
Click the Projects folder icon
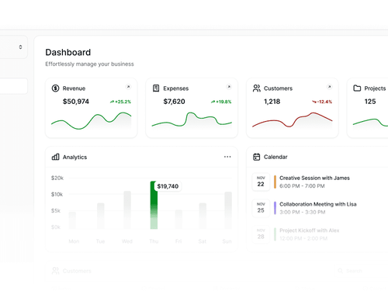pyautogui.click(x=357, y=88)
